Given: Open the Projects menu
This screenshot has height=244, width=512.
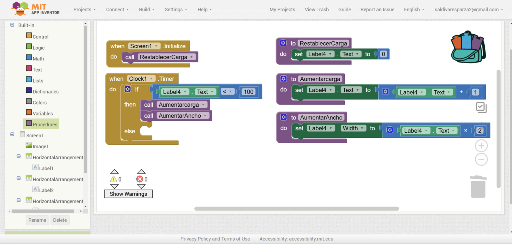Looking at the screenshot, I should pyautogui.click(x=84, y=9).
